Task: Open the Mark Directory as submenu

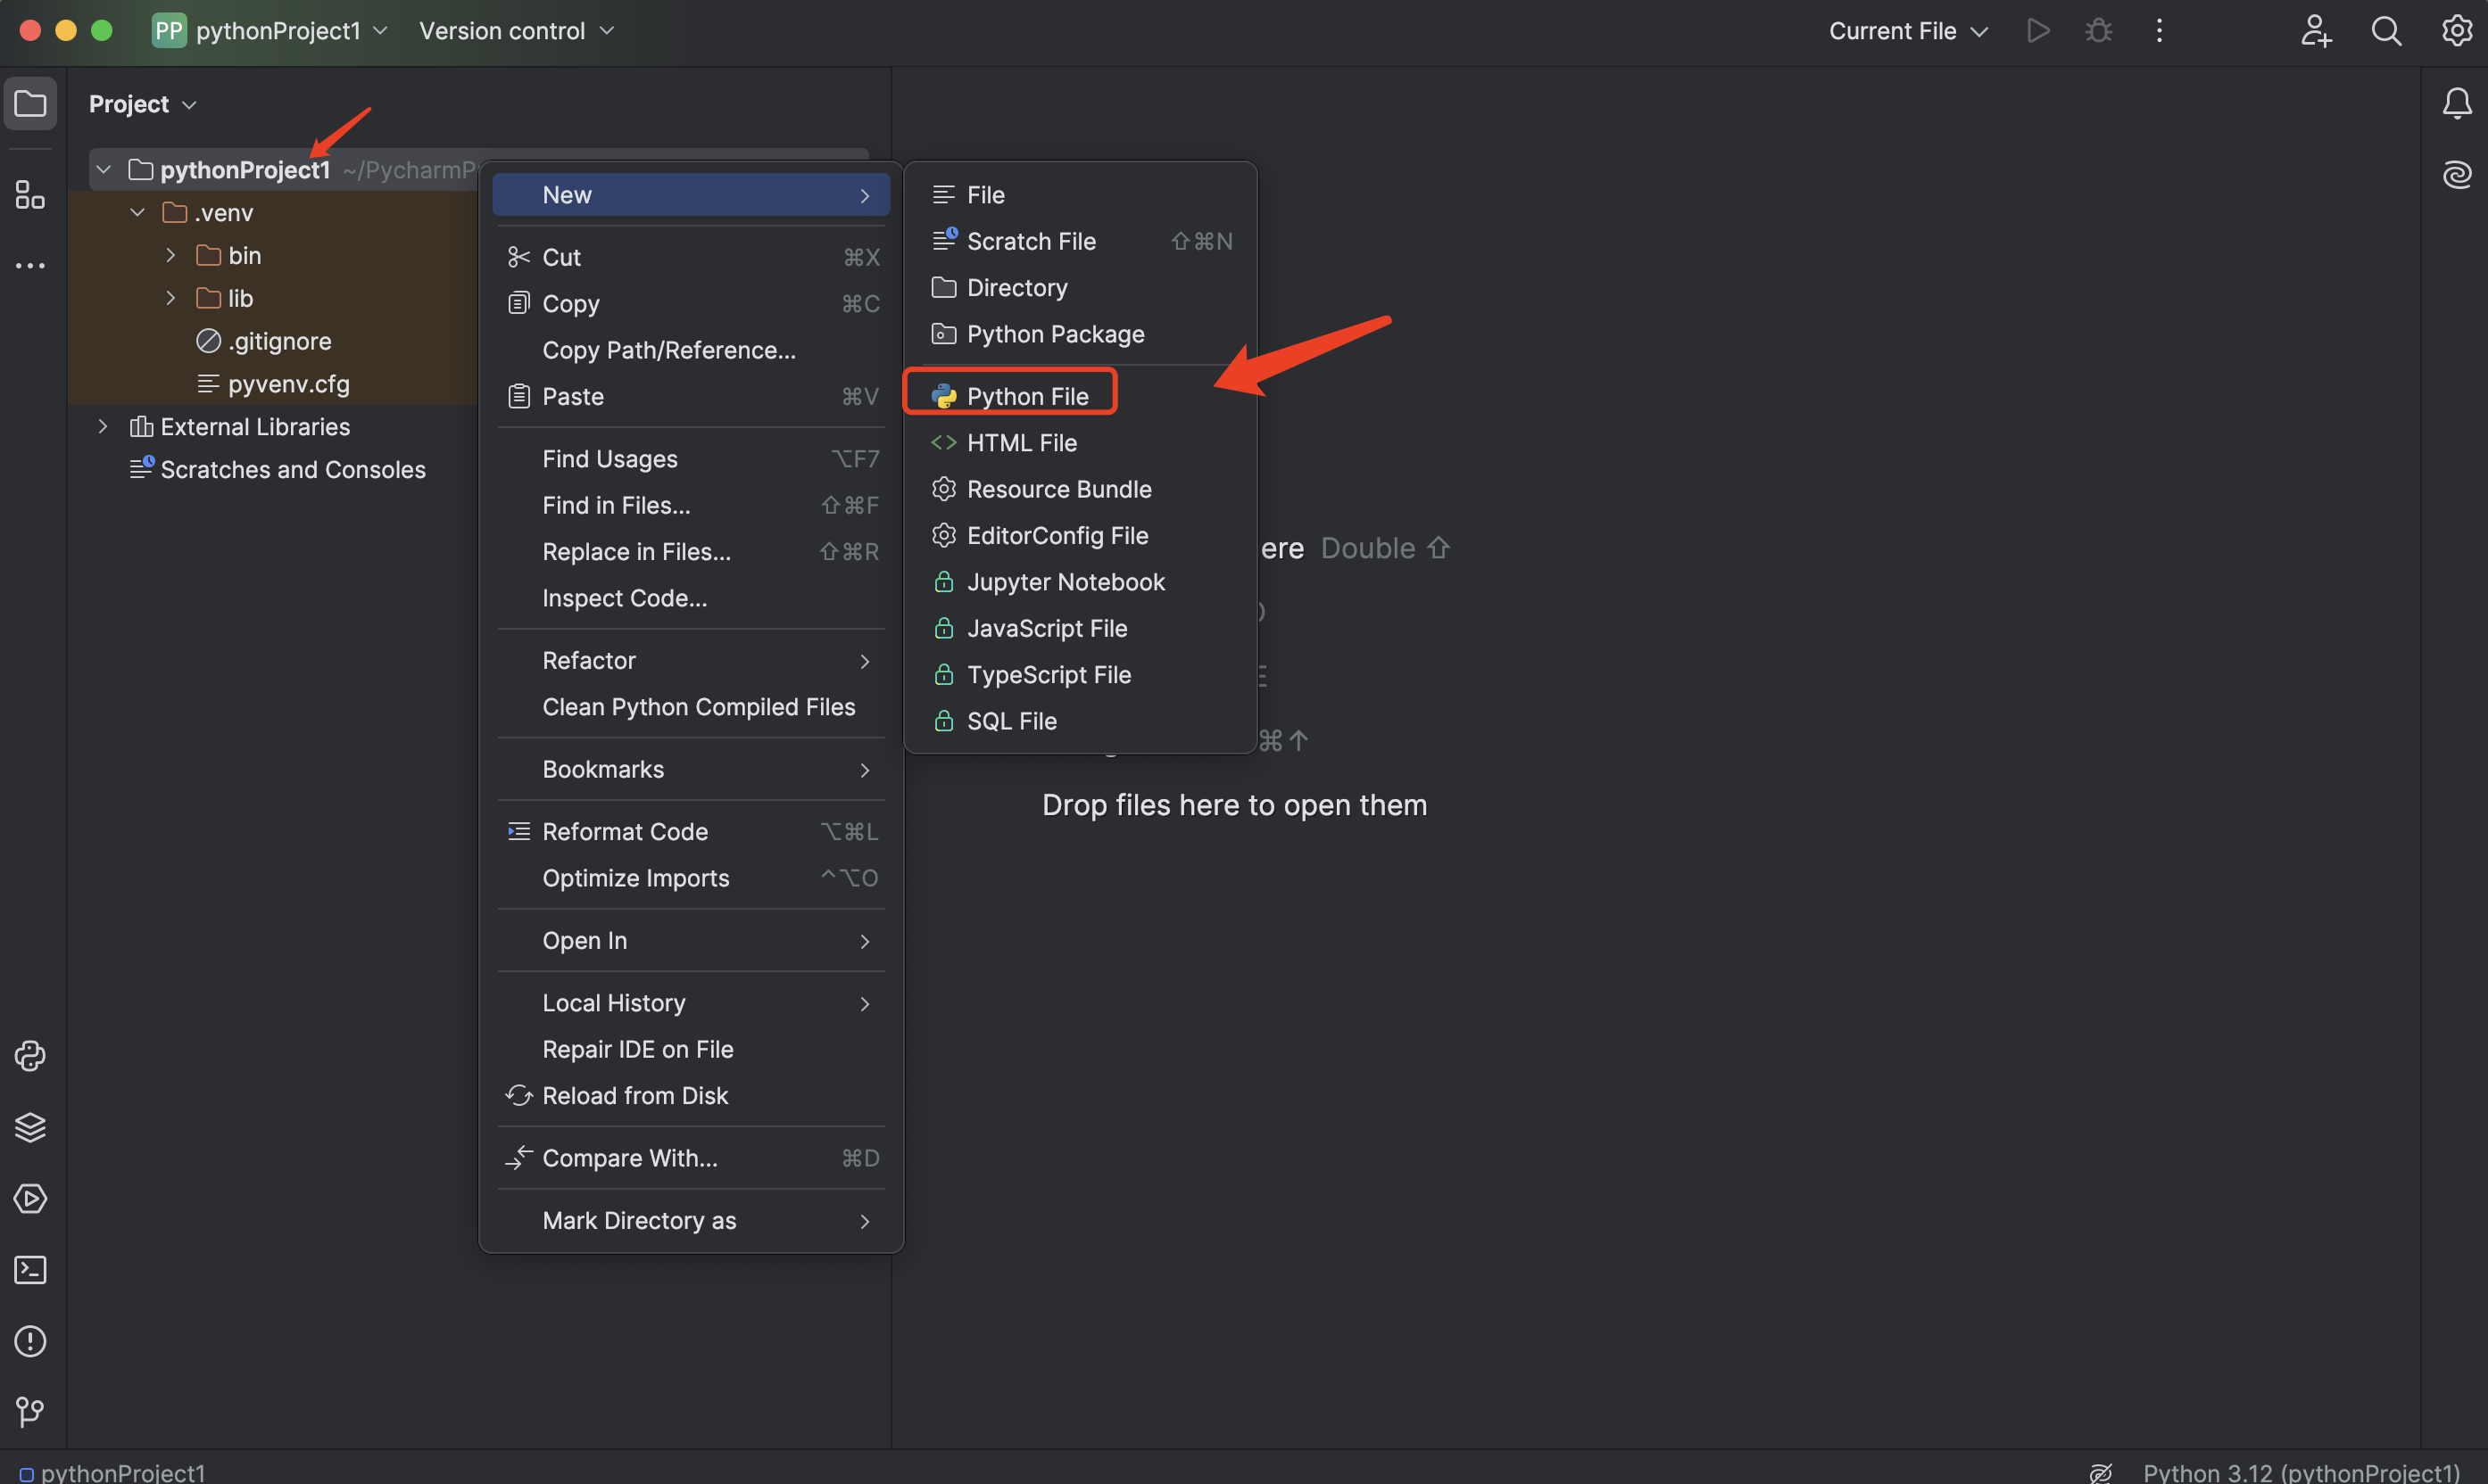Action: (x=692, y=1221)
